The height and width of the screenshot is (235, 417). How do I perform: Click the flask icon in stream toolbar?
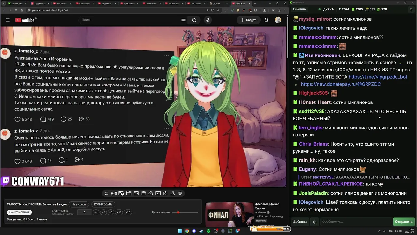173,193
